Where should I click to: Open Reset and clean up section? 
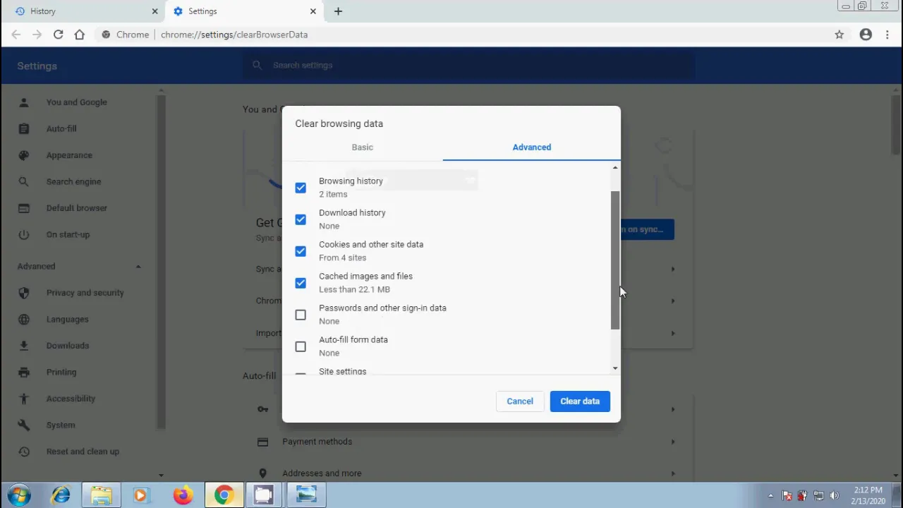click(83, 452)
